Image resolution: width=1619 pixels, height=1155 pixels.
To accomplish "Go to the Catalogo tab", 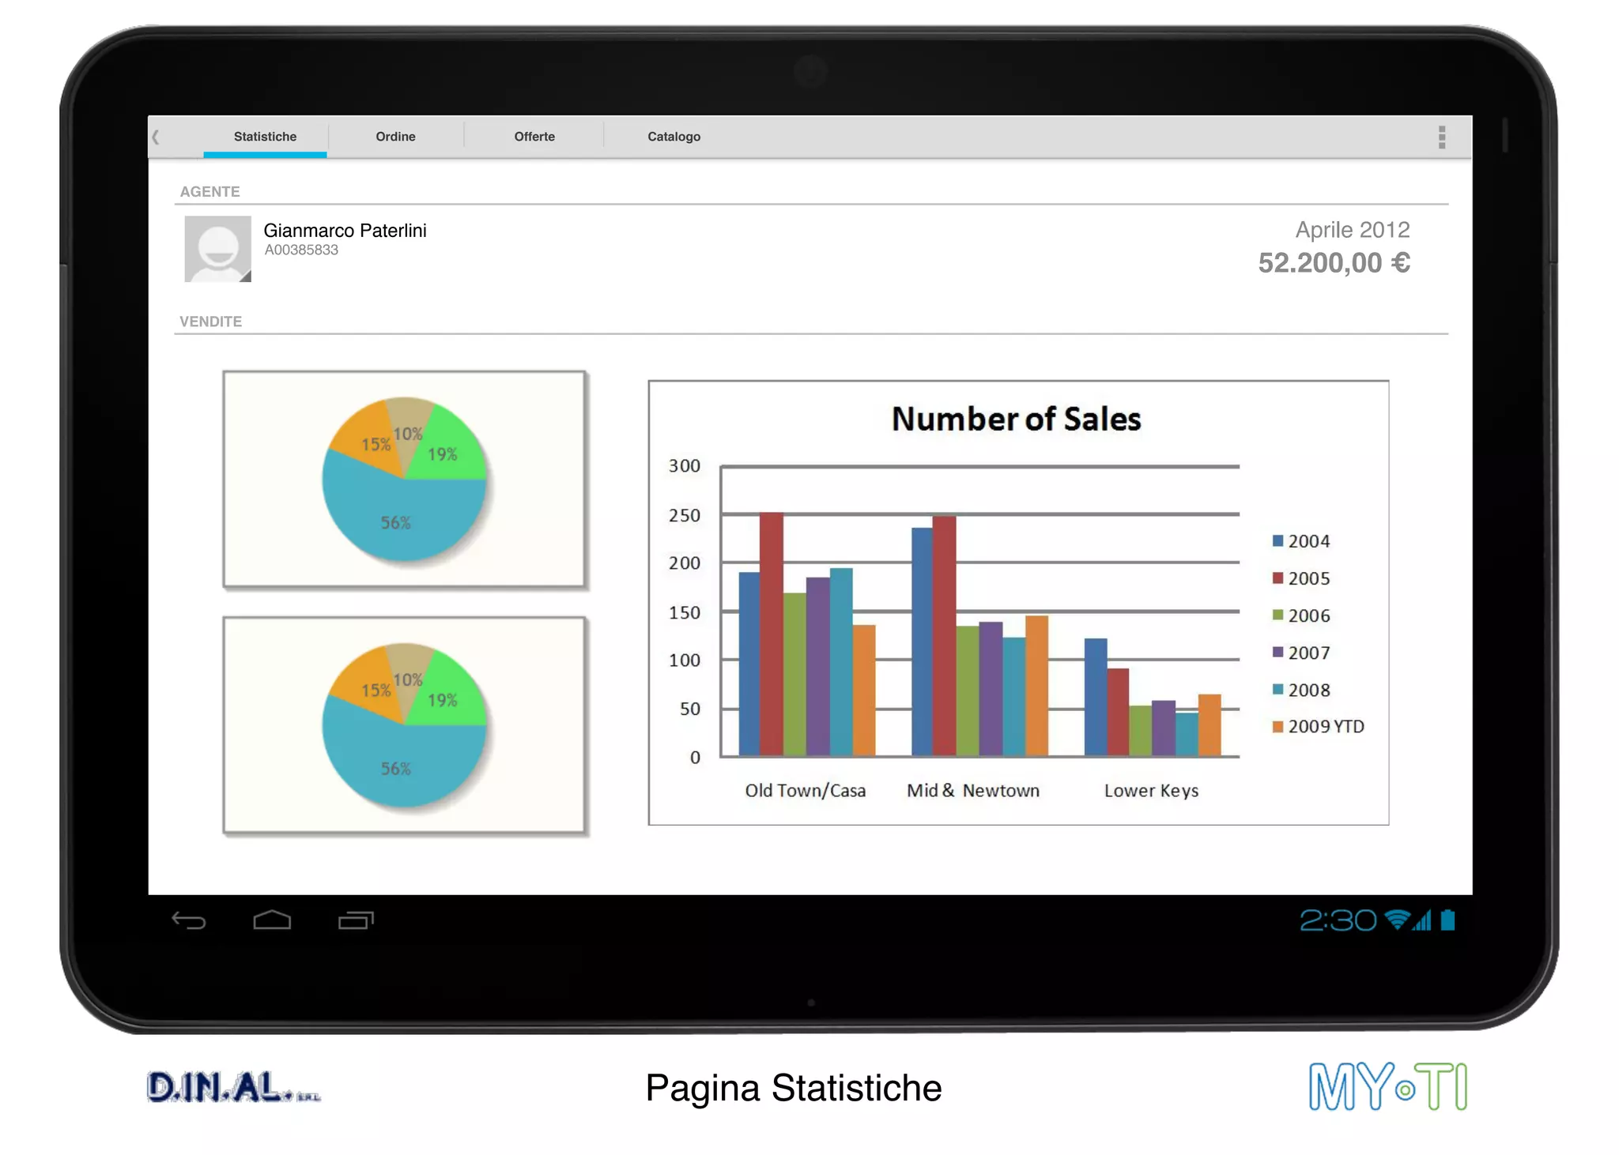I will click(x=674, y=137).
